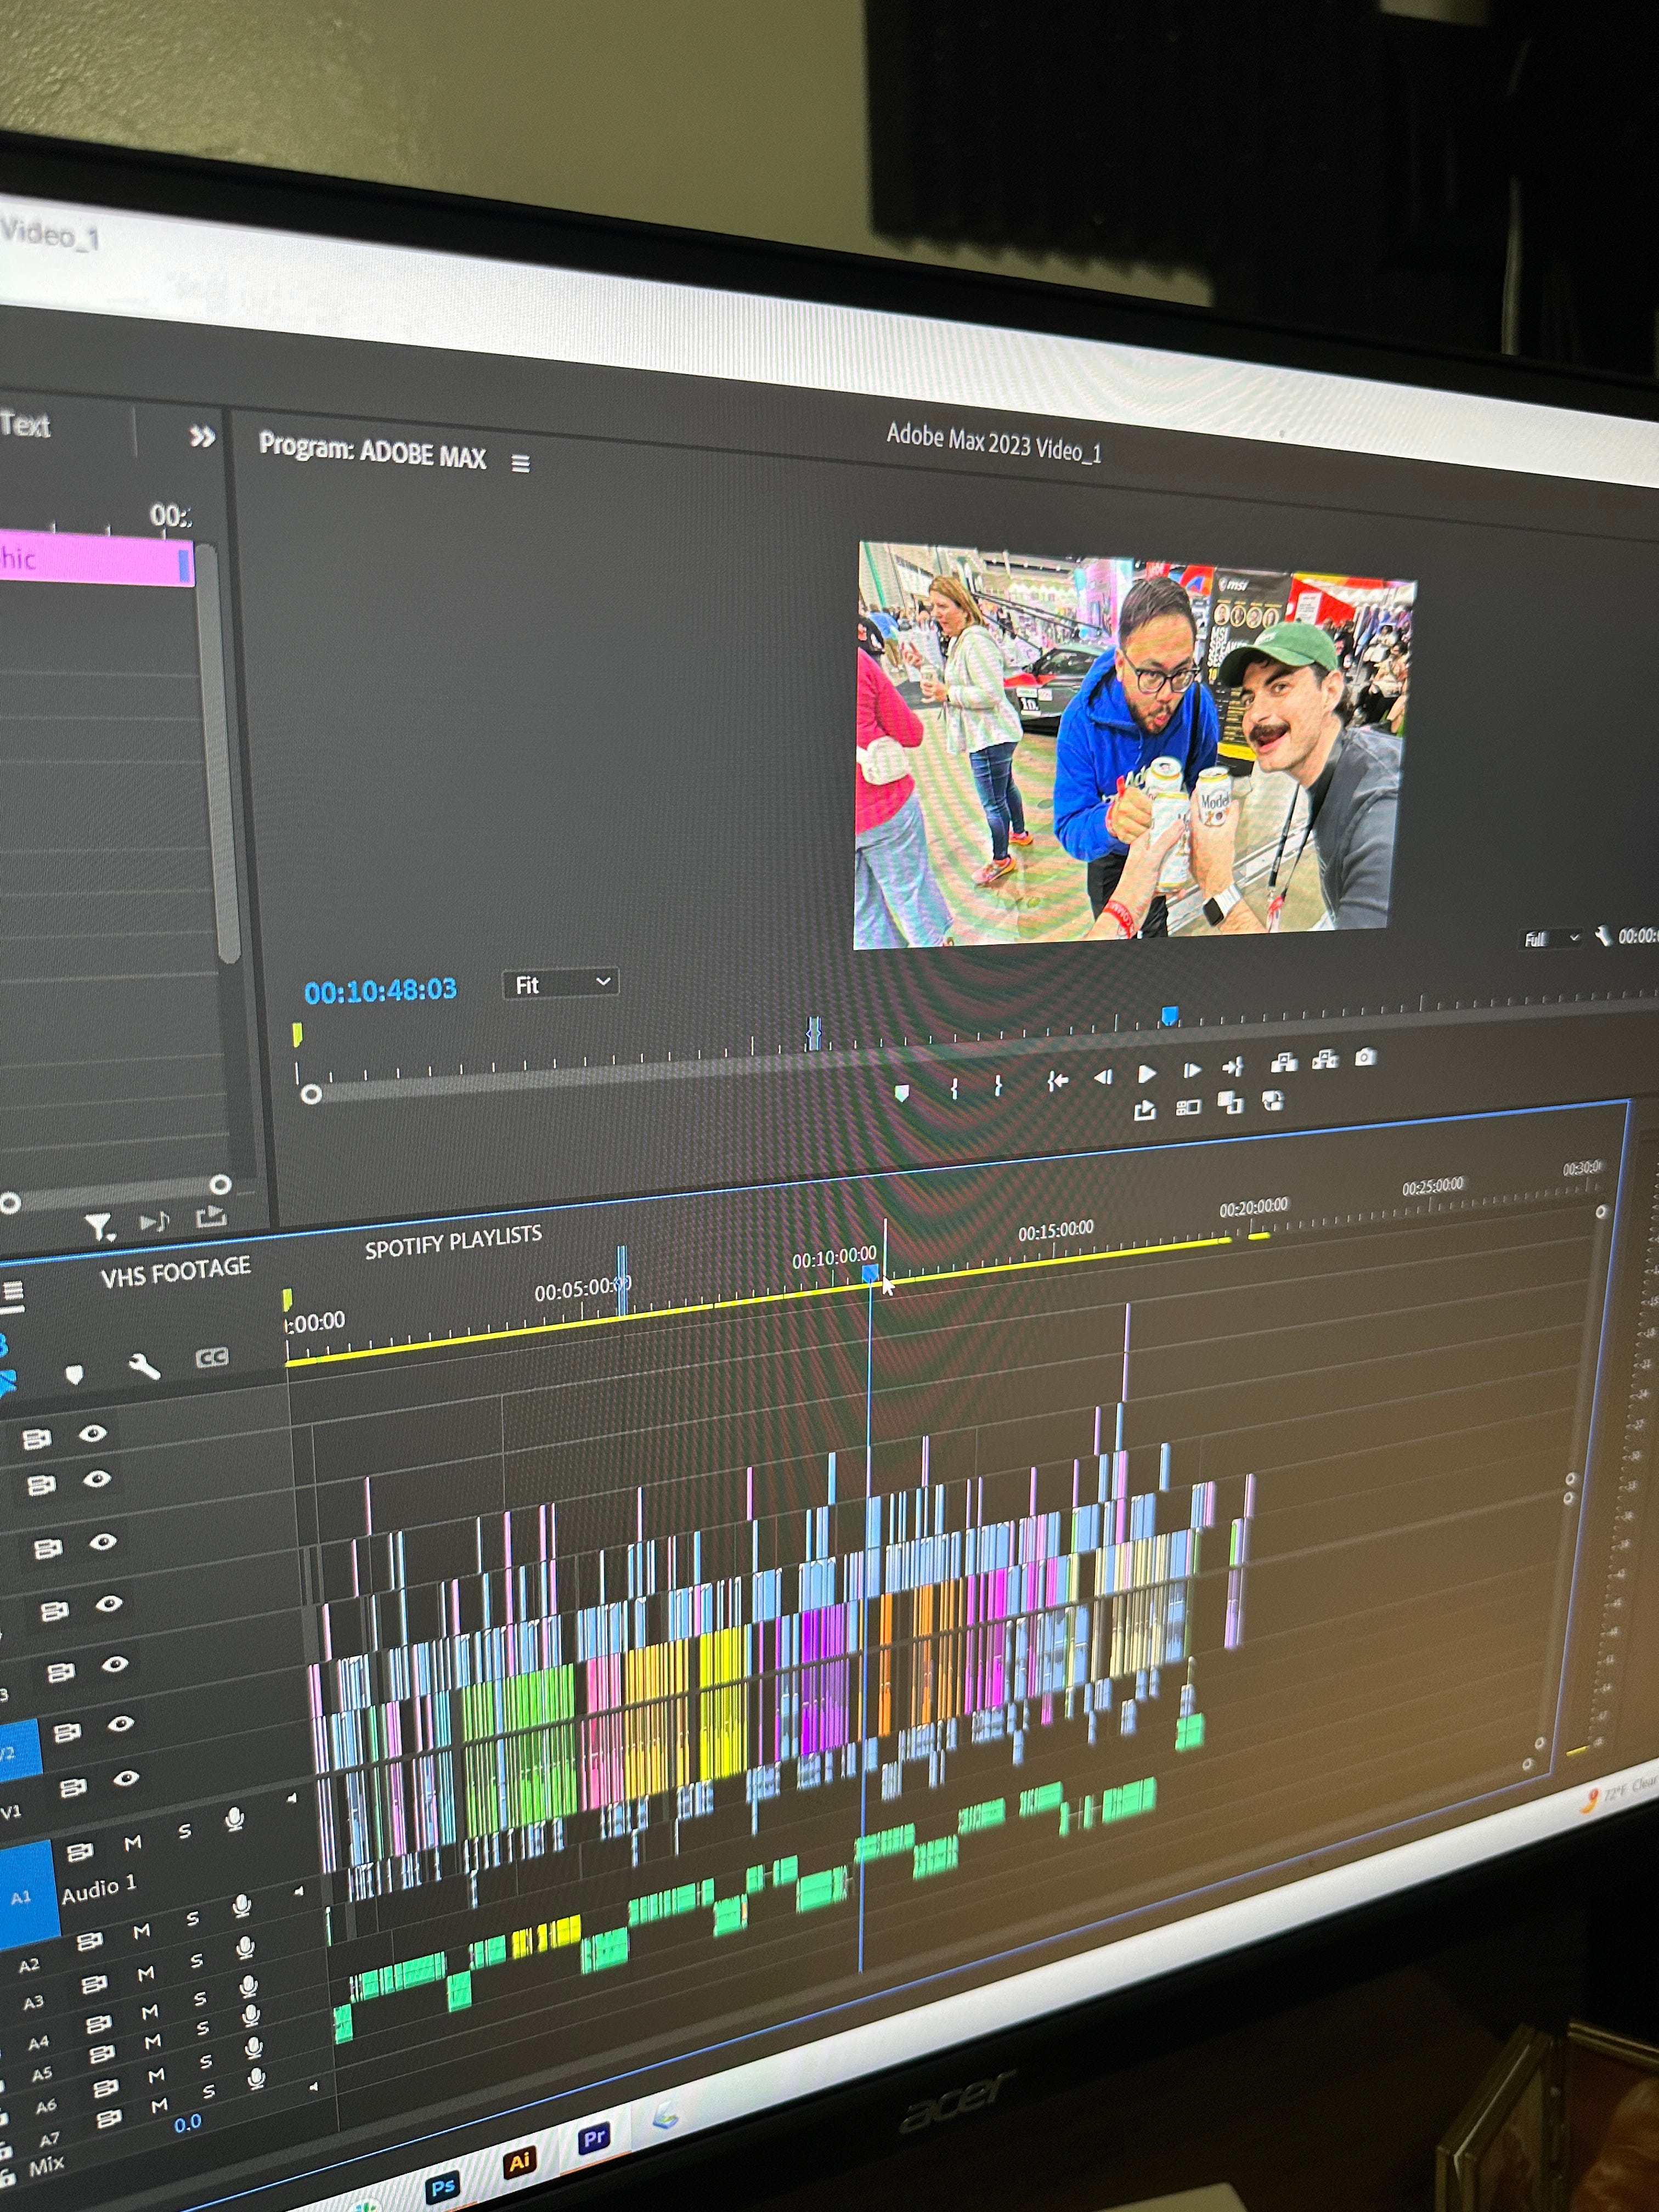Open timeline display settings wrench
The image size is (1659, 2212).
(144, 1366)
